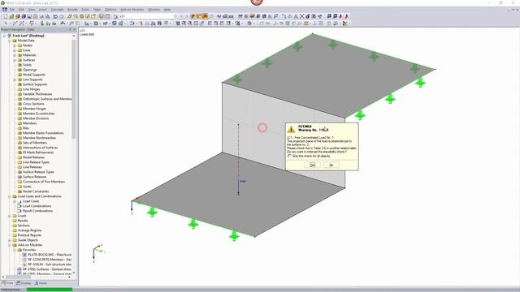
Task: Select Nodal Supports in the tree
Action: coord(34,75)
